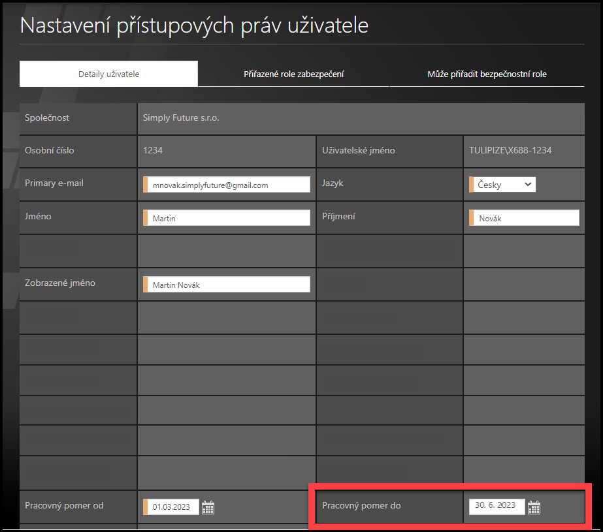Open calendar picker for Pracovný pomer do

(x=534, y=507)
